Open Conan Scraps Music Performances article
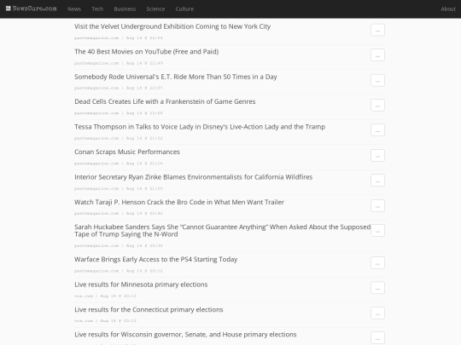This screenshot has height=345, width=461. (x=127, y=152)
